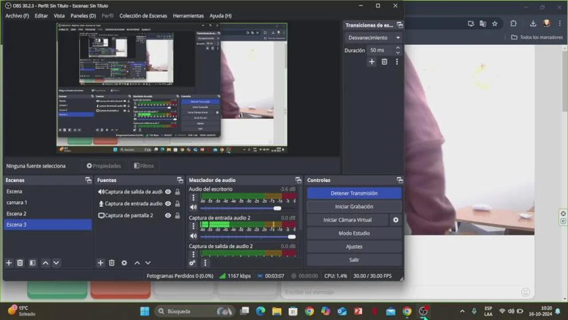Click Detener Transmisión button

[354, 193]
